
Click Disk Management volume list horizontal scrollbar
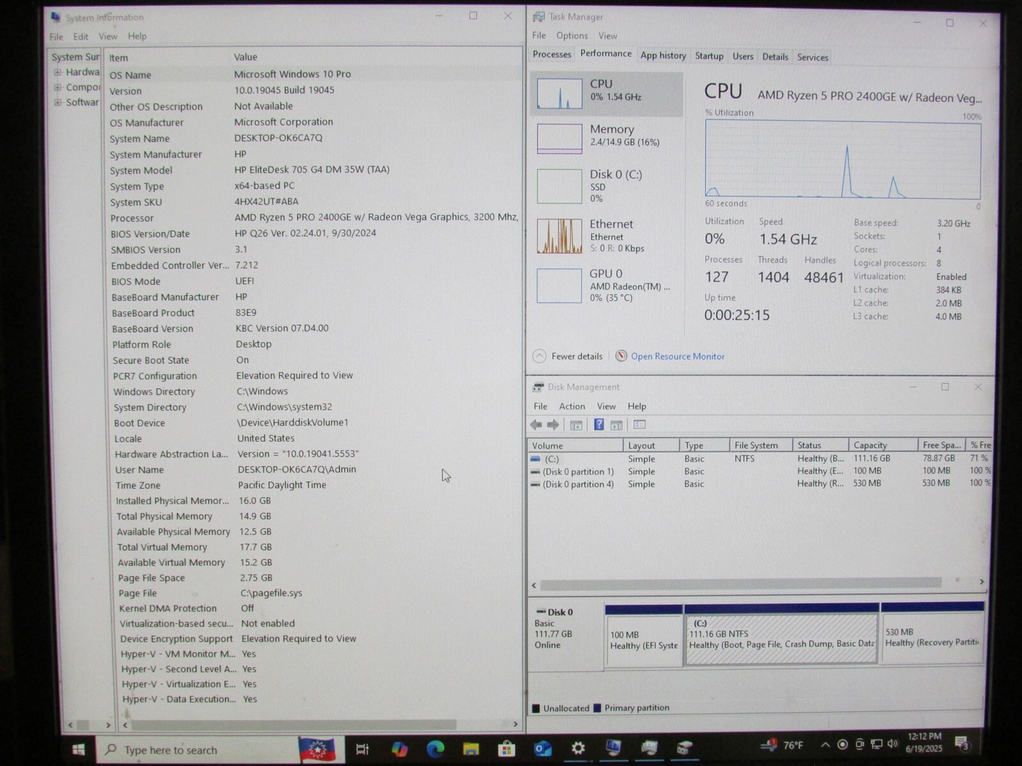[x=758, y=583]
